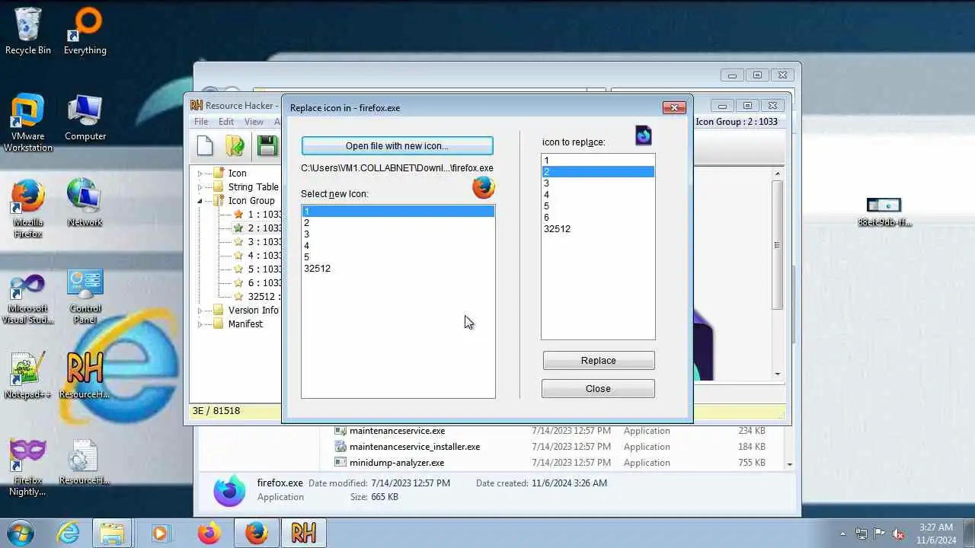Image resolution: width=975 pixels, height=548 pixels.
Task: Select icon 6 in icon to replace list
Action: coord(598,218)
